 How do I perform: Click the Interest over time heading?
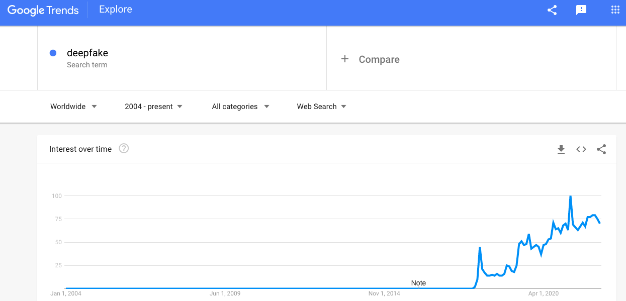point(80,149)
